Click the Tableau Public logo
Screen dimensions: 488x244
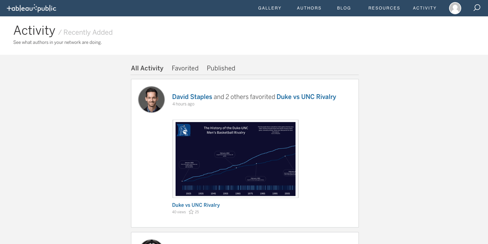point(31,8)
